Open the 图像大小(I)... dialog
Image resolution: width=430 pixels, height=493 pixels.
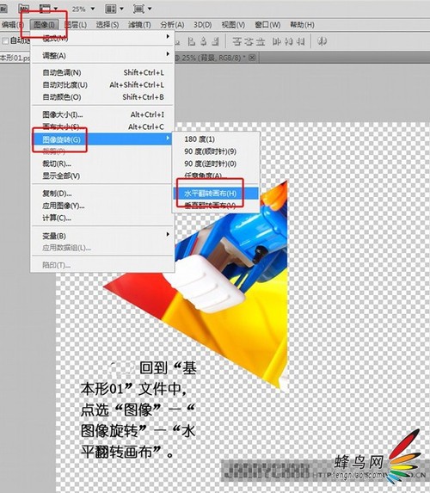click(x=102, y=114)
